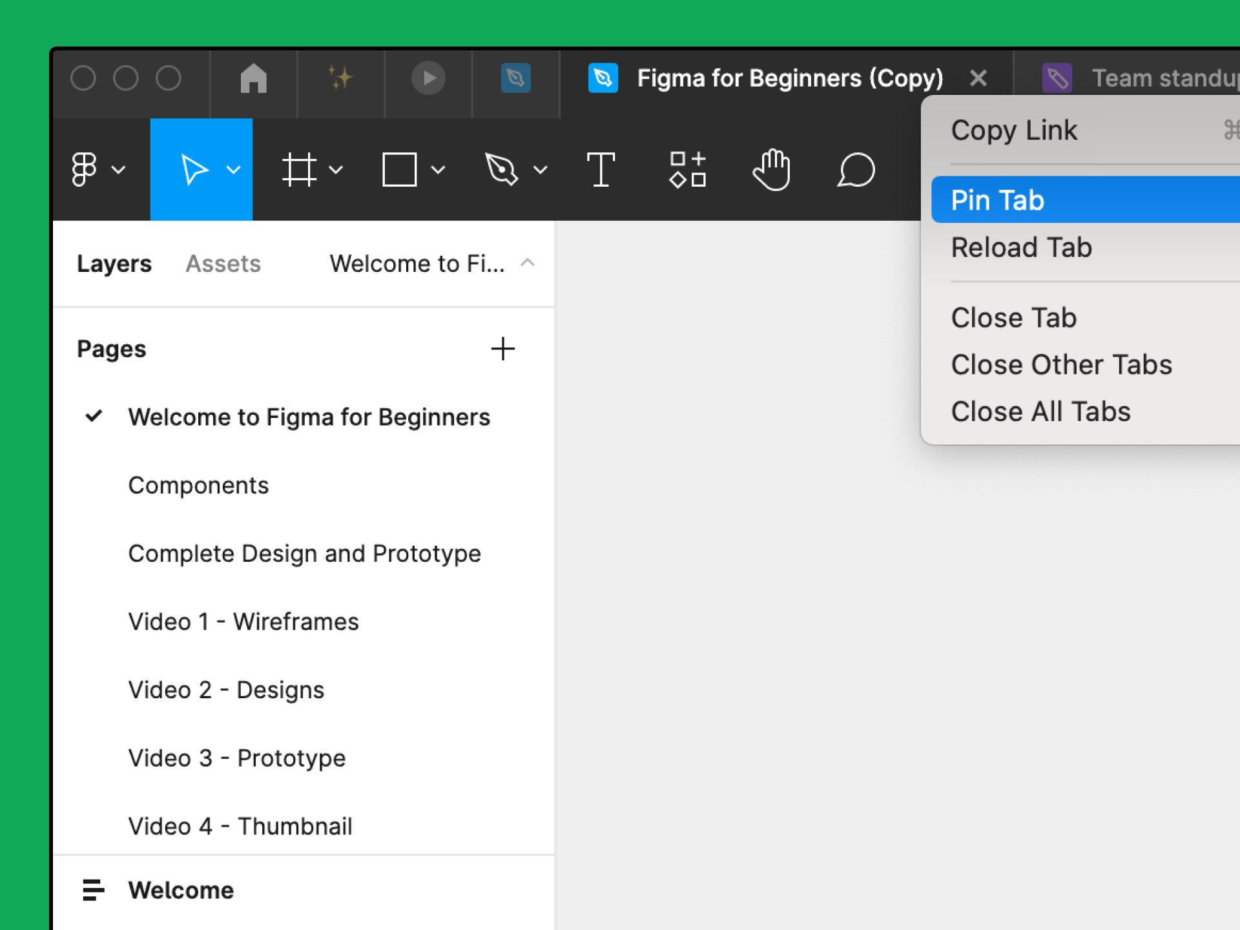This screenshot has width=1240, height=930.
Task: Expand the Welcome to Fi... page dropdown
Action: point(529,263)
